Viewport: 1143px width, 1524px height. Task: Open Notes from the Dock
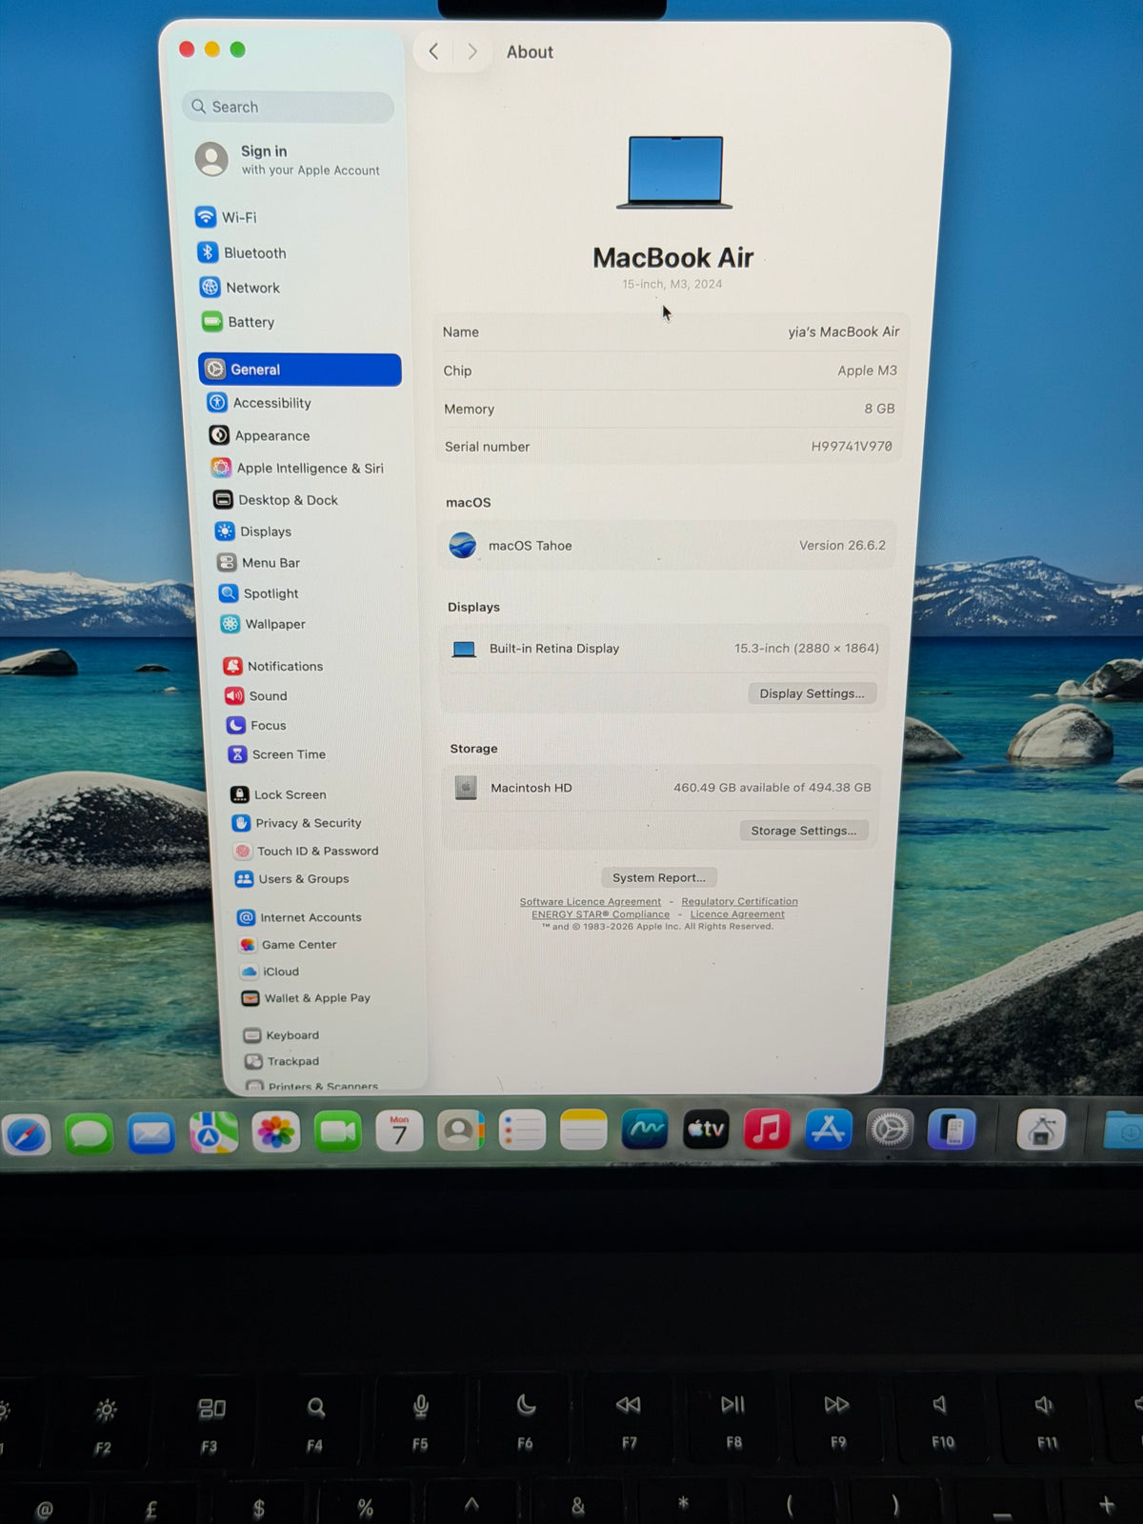(584, 1131)
